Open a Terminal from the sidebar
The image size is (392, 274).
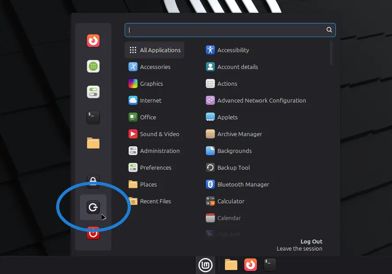(93, 118)
